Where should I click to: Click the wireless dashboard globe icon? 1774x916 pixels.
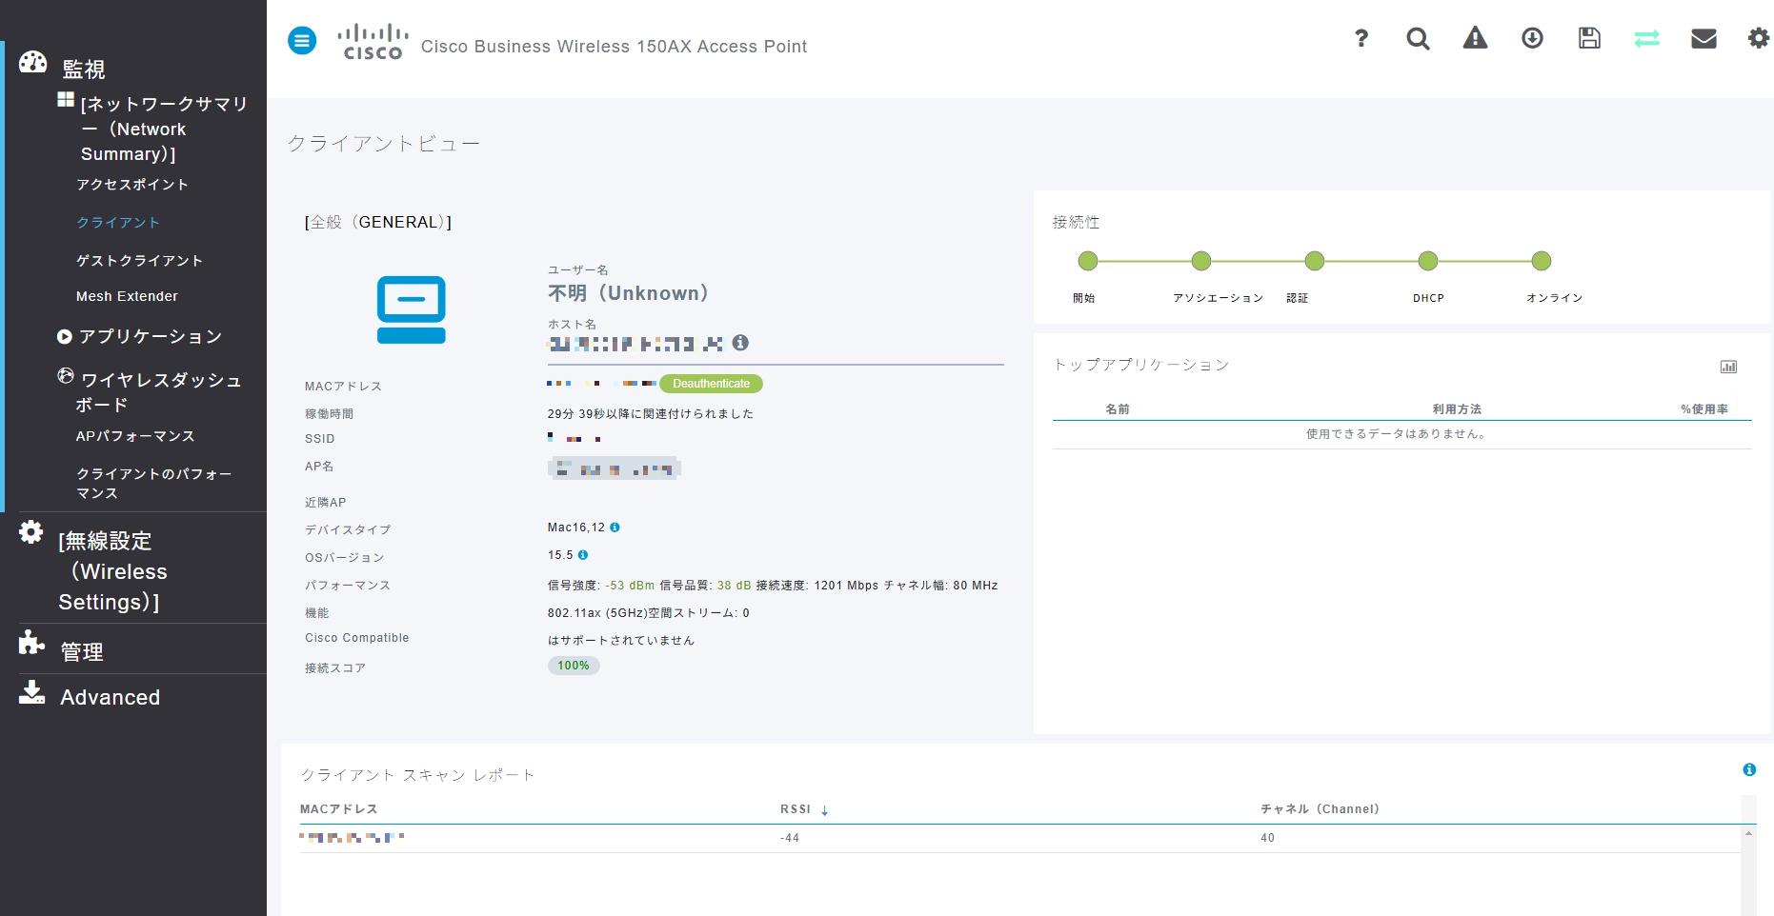66,376
